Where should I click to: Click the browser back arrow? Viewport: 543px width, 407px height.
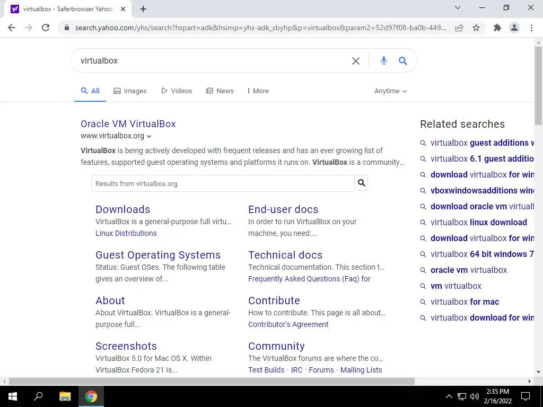click(12, 28)
